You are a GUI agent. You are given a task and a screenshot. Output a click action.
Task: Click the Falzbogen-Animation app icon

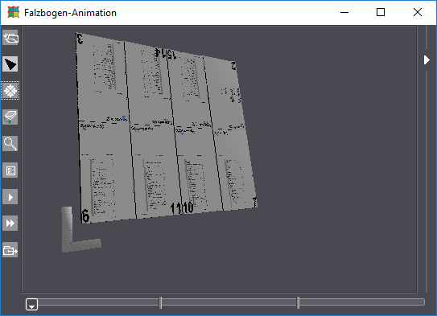tap(14, 13)
